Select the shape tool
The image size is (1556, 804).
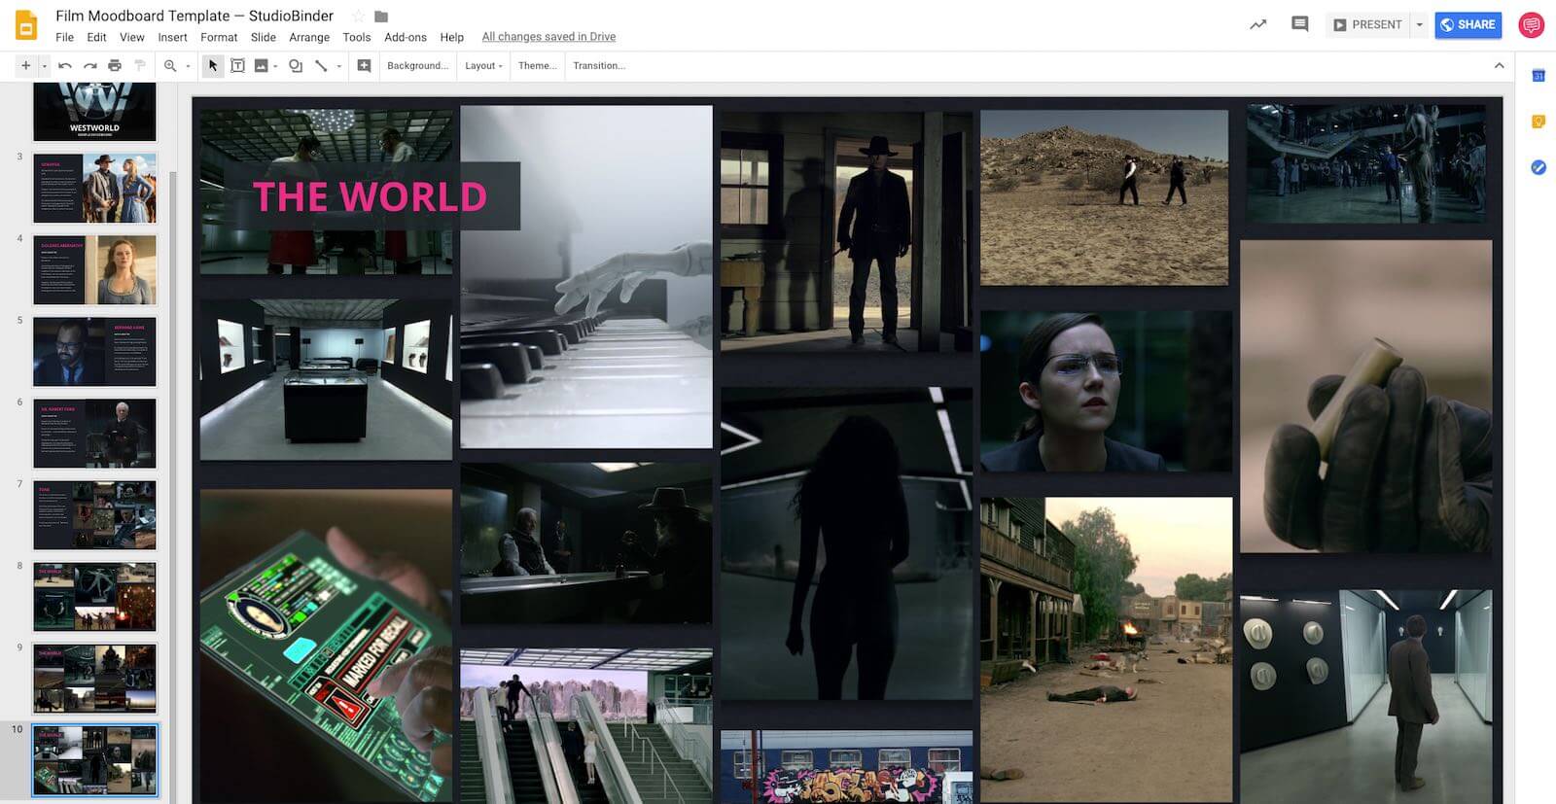[296, 65]
